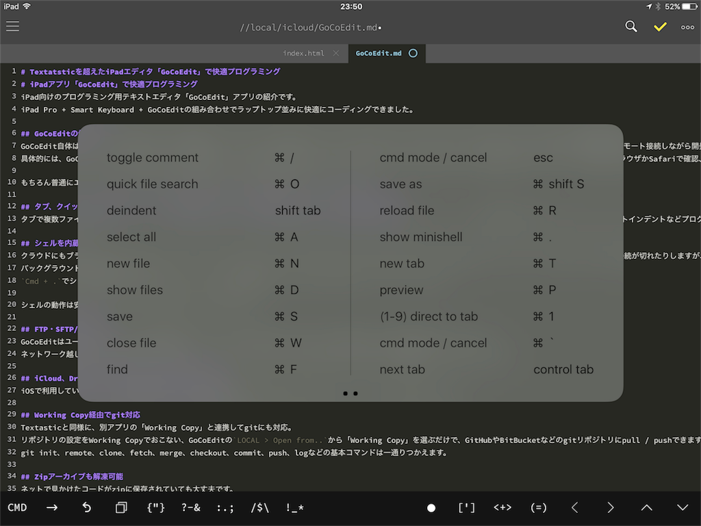Screen dimensions: 701x526
Task: Click 'control tab' key label
Action: [563, 369]
